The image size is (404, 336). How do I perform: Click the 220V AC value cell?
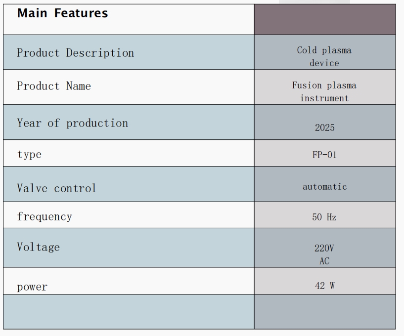coord(325,248)
